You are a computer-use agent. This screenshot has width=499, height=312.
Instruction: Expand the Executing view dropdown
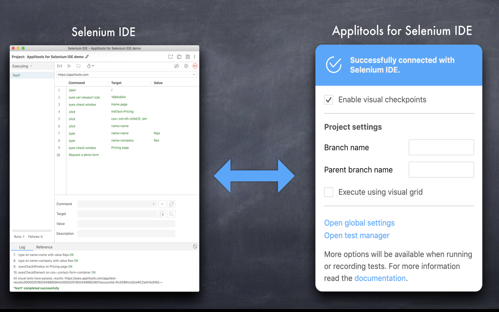22,66
